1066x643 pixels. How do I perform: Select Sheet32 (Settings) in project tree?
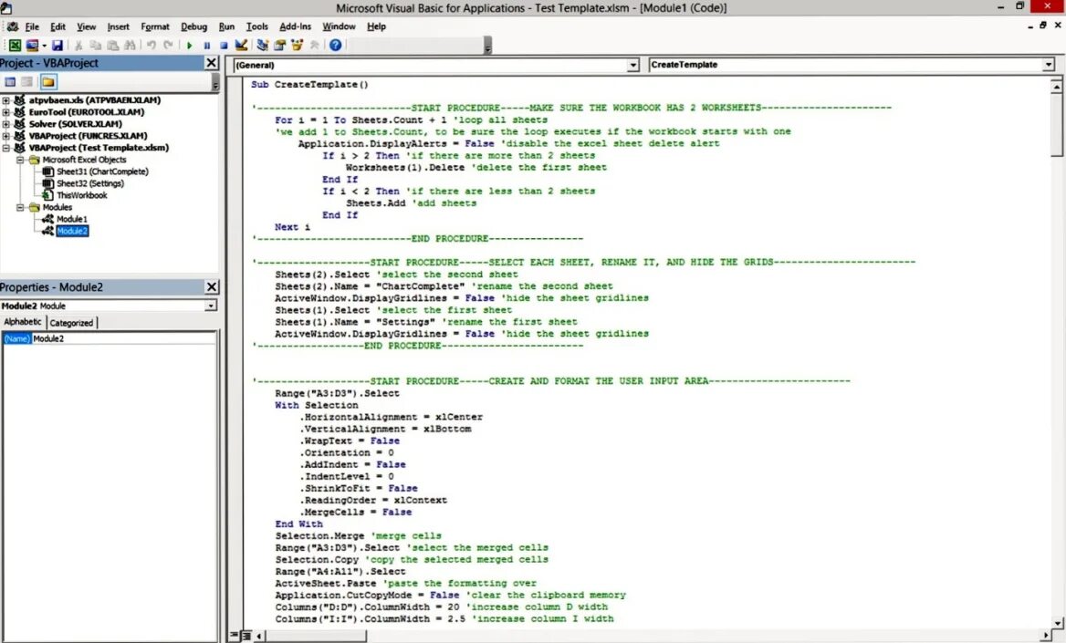89,183
